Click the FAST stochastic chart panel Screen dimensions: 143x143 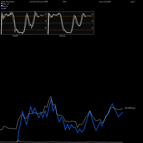[24, 23]
